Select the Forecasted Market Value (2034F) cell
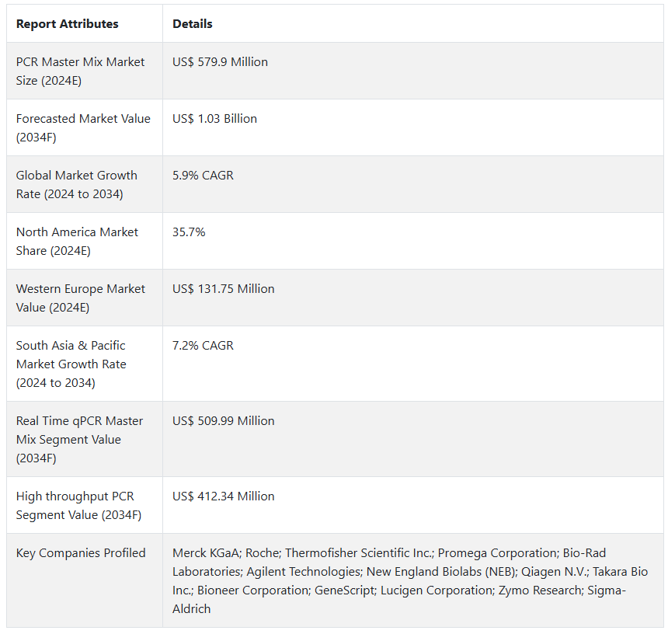Image resolution: width=668 pixels, height=634 pixels. tap(83, 127)
